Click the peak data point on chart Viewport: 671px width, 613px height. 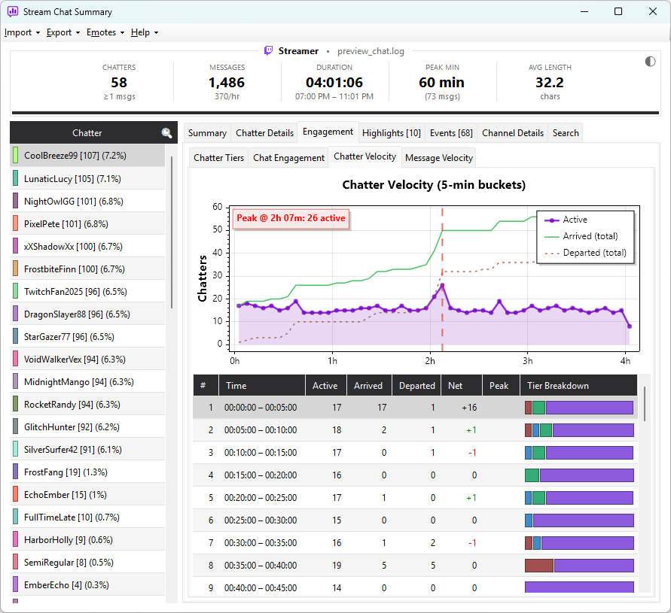click(x=442, y=285)
